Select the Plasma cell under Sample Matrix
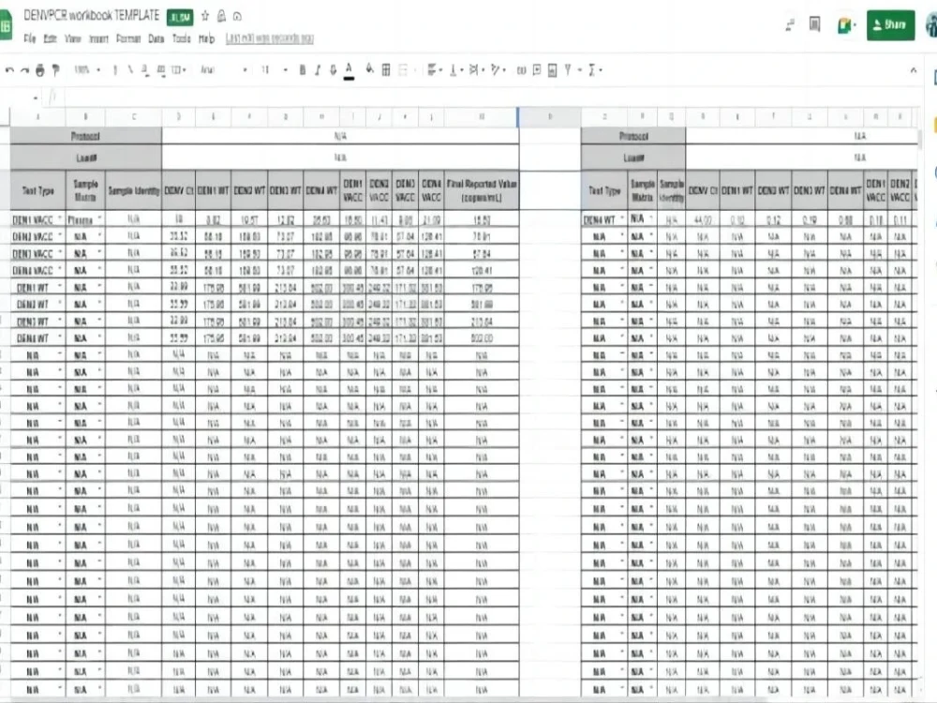937x703 pixels. [x=84, y=220]
